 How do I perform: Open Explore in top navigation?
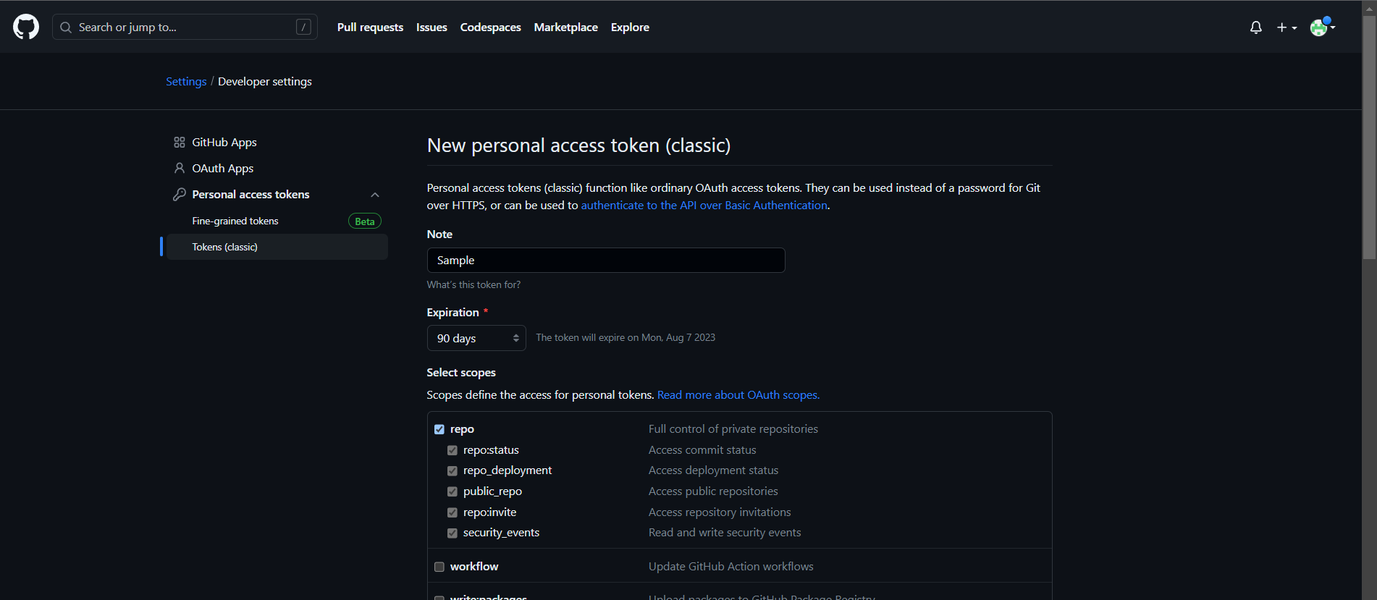tap(630, 28)
